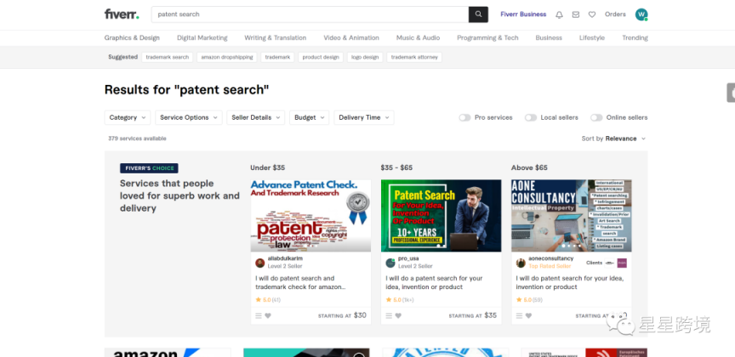Image resolution: width=735 pixels, height=357 pixels.
Task: Expand Service Options filter dropdown
Action: tap(189, 117)
